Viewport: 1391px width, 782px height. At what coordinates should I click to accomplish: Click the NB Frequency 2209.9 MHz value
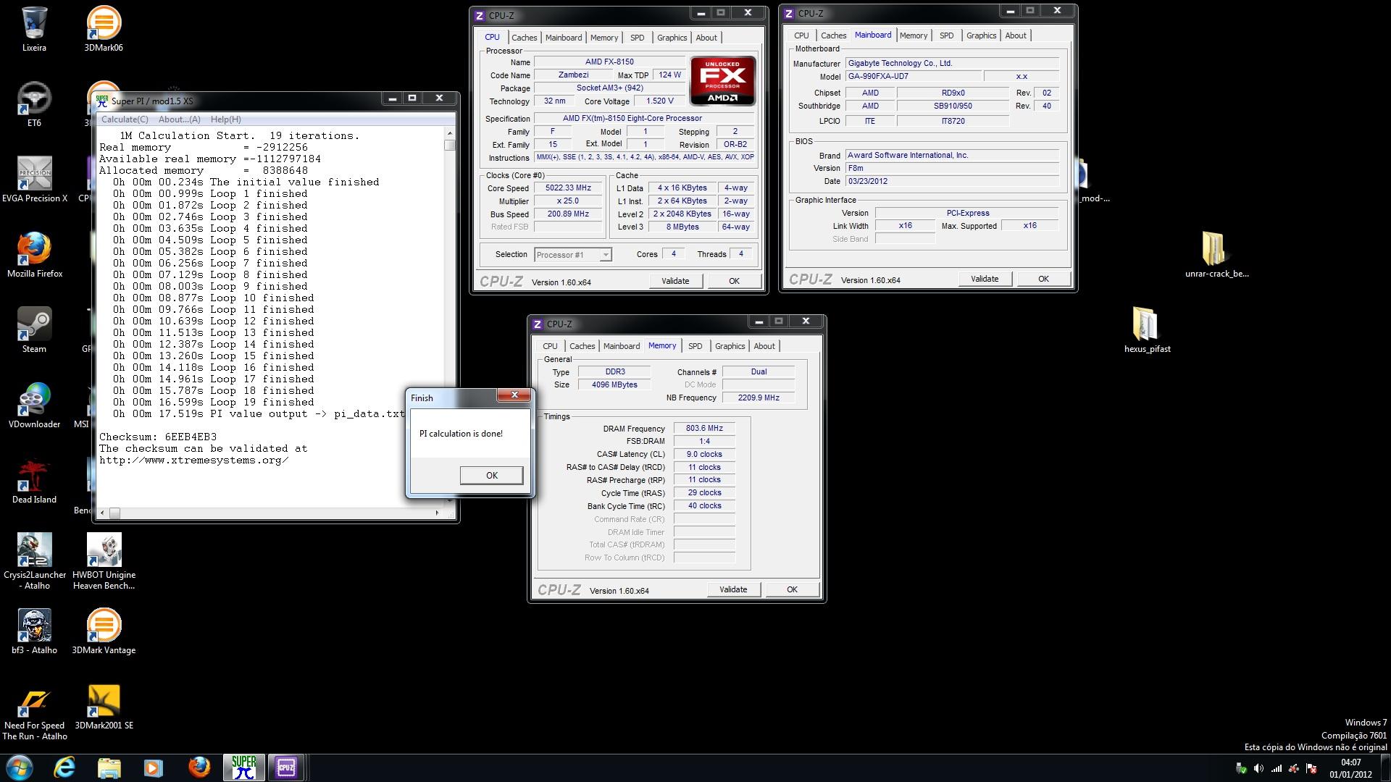click(x=759, y=398)
